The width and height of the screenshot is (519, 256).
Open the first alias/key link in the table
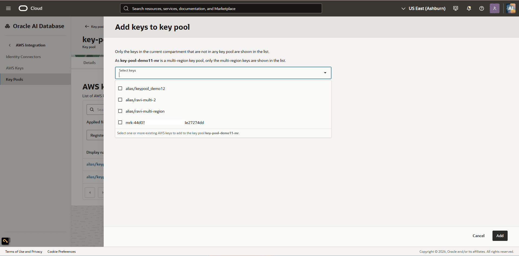coord(95,164)
